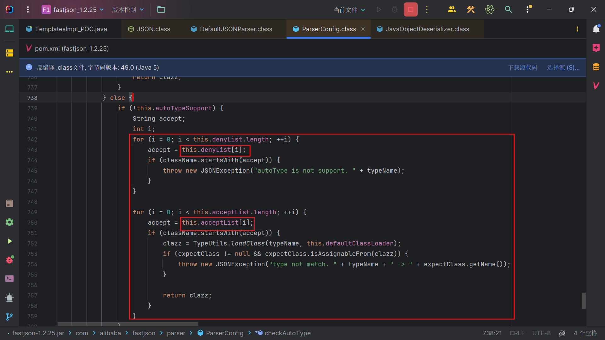Click 下载源代码 download sources link

tap(523, 67)
